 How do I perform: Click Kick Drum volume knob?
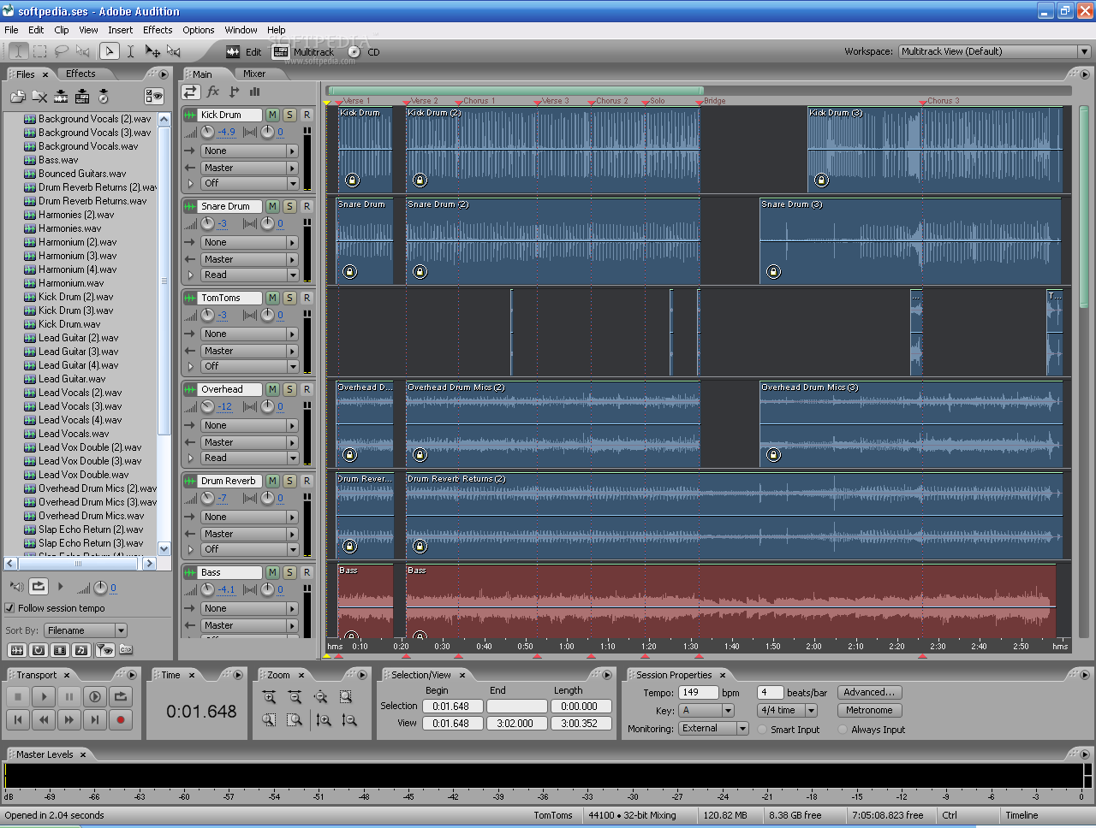pyautogui.click(x=208, y=132)
